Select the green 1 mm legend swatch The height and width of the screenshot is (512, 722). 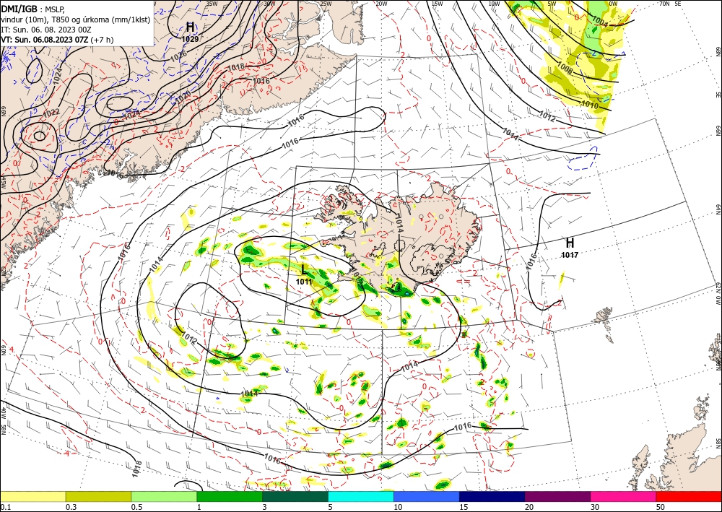230,496
